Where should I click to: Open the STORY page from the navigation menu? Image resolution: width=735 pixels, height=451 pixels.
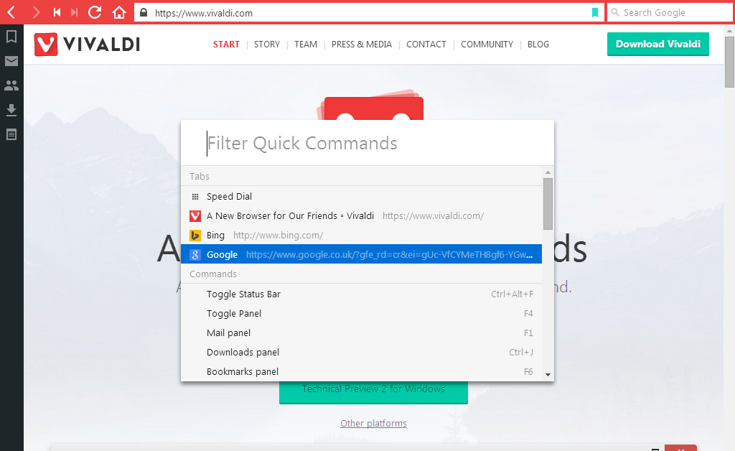267,45
